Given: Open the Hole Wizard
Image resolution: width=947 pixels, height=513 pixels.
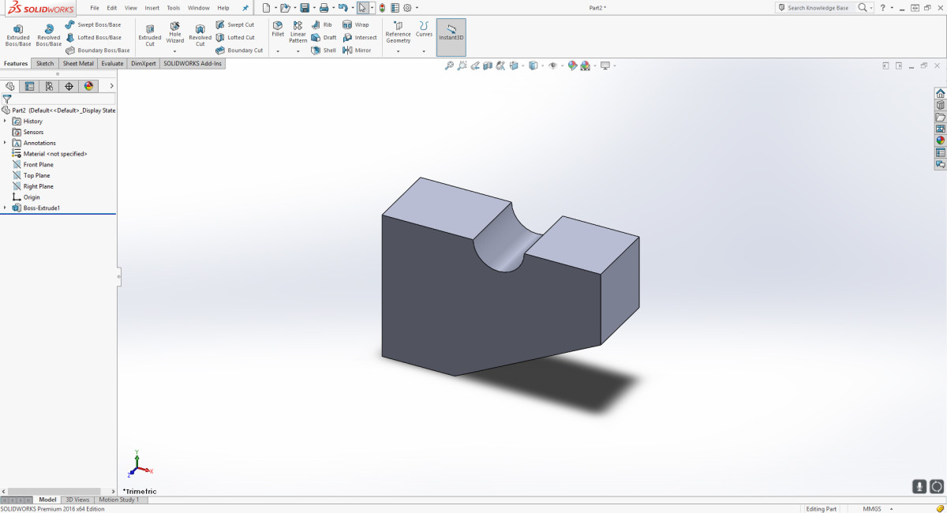Looking at the screenshot, I should [174, 34].
